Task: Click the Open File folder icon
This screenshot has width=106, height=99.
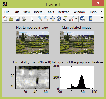Action: 11,19
